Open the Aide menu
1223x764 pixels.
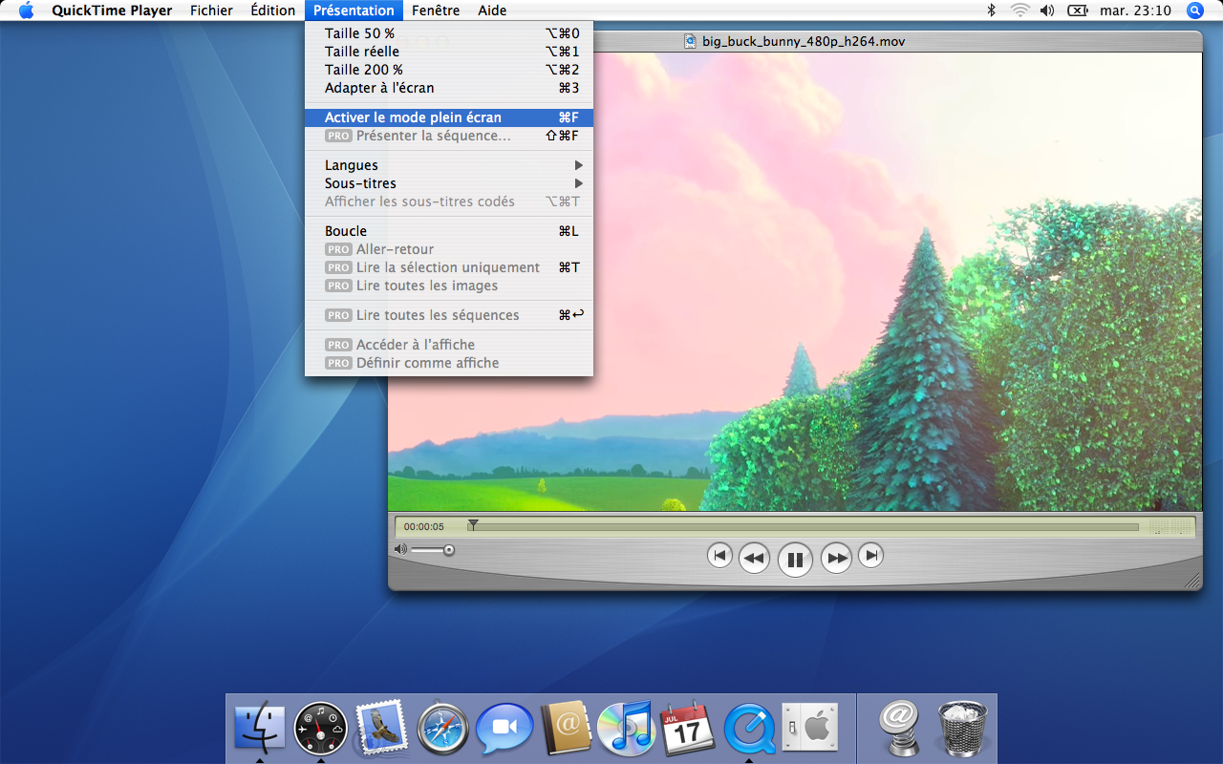[x=492, y=11]
